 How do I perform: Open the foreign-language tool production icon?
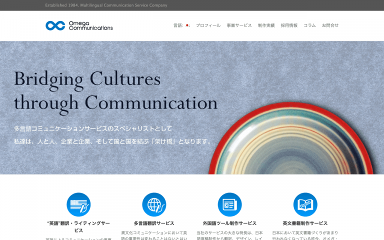[x=229, y=204]
